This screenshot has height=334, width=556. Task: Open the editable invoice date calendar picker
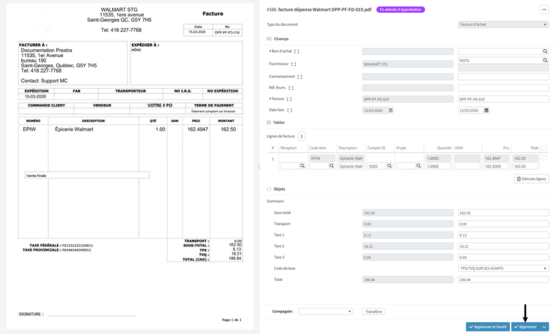[486, 110]
